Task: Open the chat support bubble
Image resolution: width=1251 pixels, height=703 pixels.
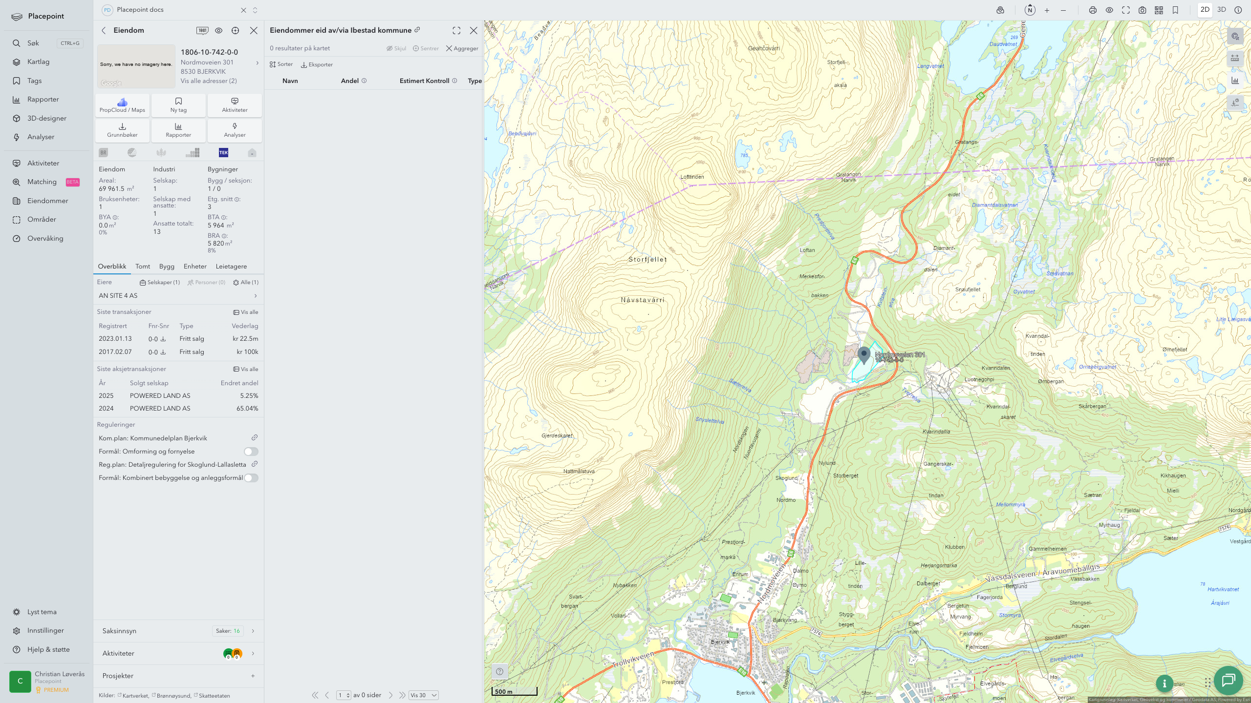Action: (x=1228, y=680)
